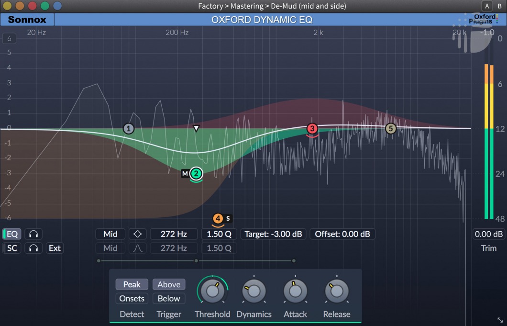
Task: Click the yellow window control button
Action: 7,6
